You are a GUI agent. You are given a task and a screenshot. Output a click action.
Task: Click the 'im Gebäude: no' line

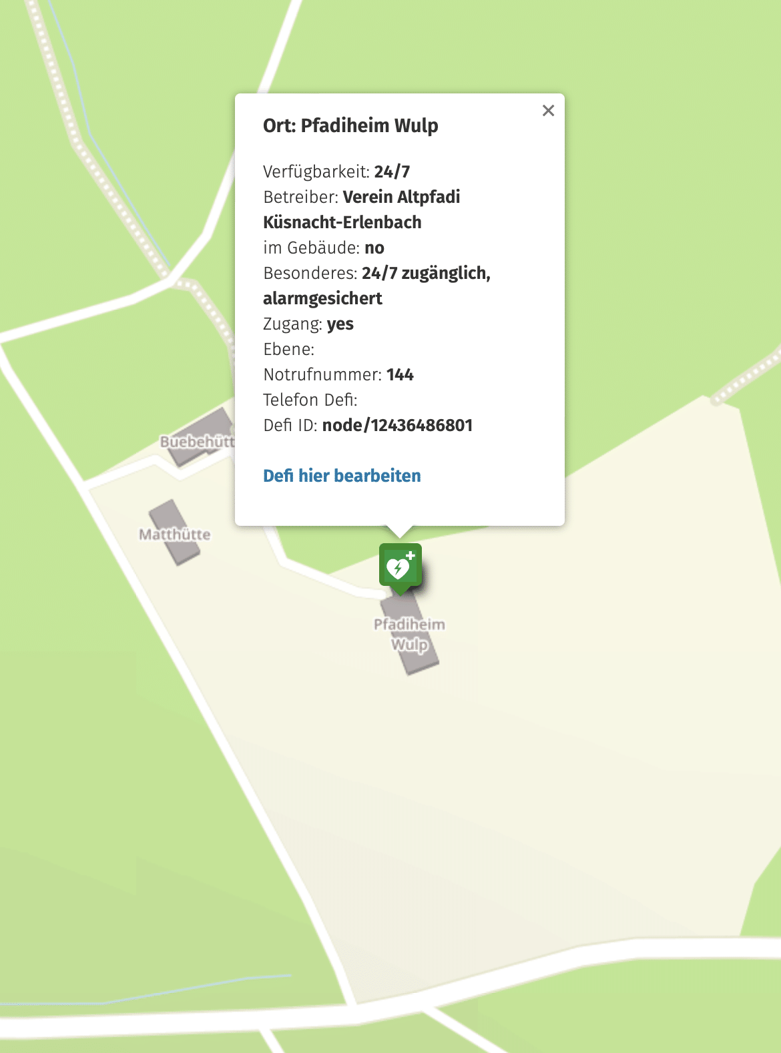click(x=324, y=248)
